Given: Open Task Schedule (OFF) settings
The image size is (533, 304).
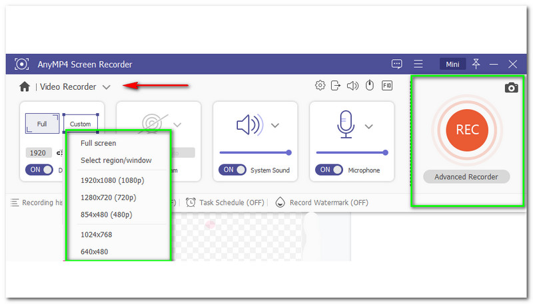Looking at the screenshot, I should 231,202.
